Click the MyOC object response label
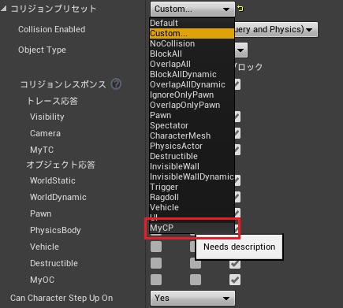343x308 pixels. tap(42, 280)
